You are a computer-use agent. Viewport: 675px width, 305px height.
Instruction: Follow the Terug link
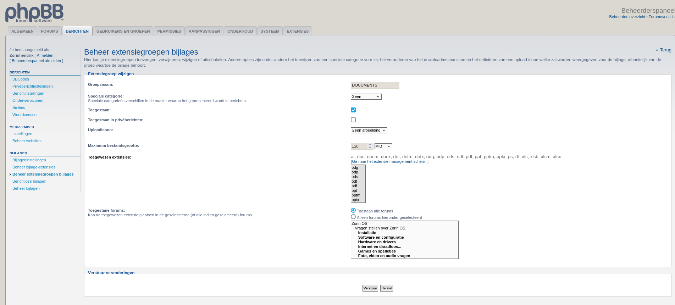tap(663, 50)
